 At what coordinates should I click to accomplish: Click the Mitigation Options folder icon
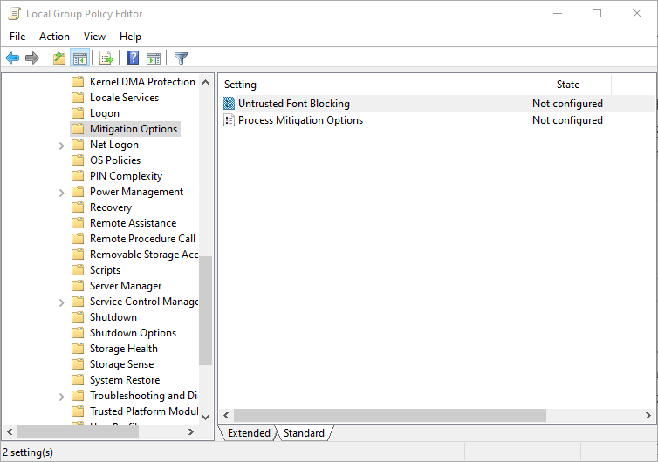[x=78, y=129]
